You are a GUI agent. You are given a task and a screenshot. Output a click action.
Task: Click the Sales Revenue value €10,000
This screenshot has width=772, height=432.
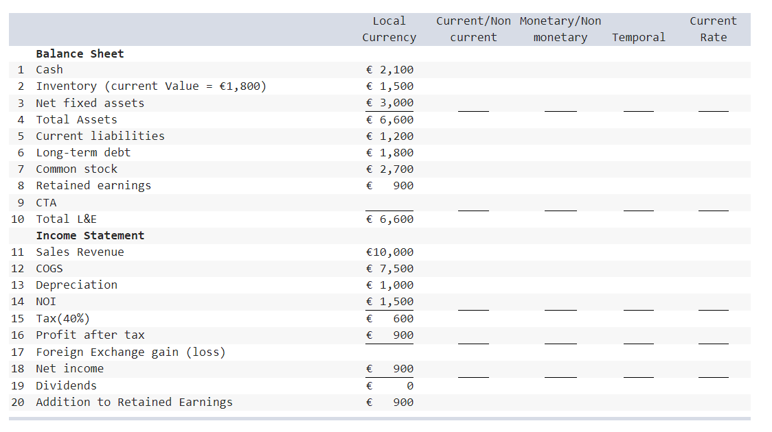(389, 251)
